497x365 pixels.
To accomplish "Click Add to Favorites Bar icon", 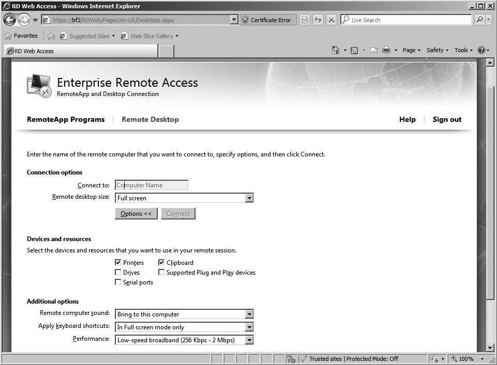I will (51, 36).
